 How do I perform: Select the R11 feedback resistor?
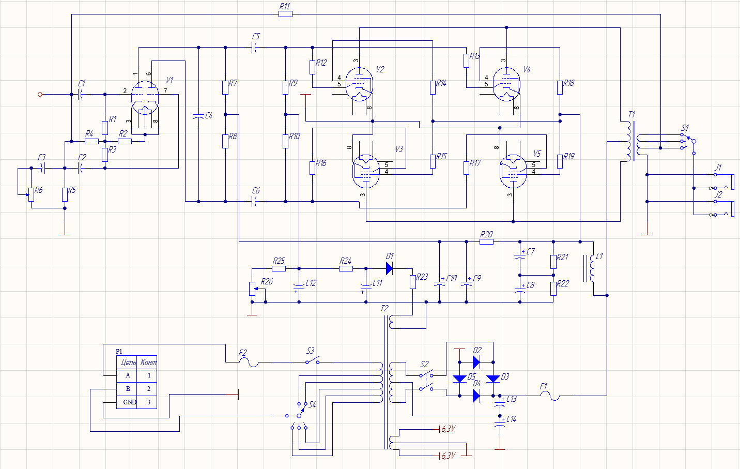(x=285, y=14)
